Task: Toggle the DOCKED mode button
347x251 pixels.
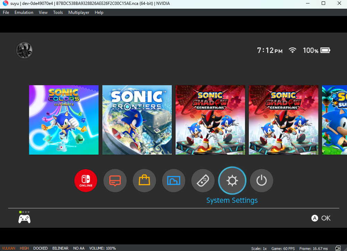Action: click(41, 248)
